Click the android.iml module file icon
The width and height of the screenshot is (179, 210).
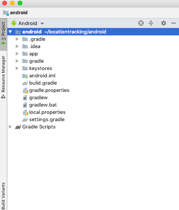coord(25,76)
